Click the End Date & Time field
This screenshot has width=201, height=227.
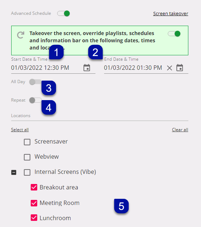click(x=146, y=68)
